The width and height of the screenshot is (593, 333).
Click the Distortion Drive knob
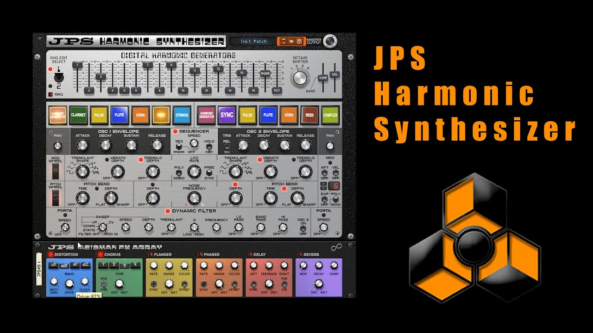69,283
